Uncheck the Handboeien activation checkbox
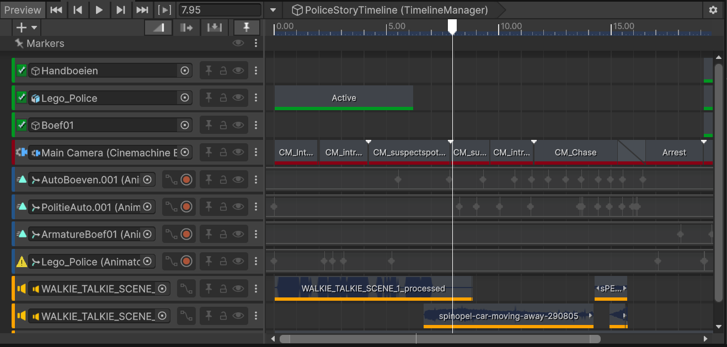The height and width of the screenshot is (347, 727). [x=22, y=71]
